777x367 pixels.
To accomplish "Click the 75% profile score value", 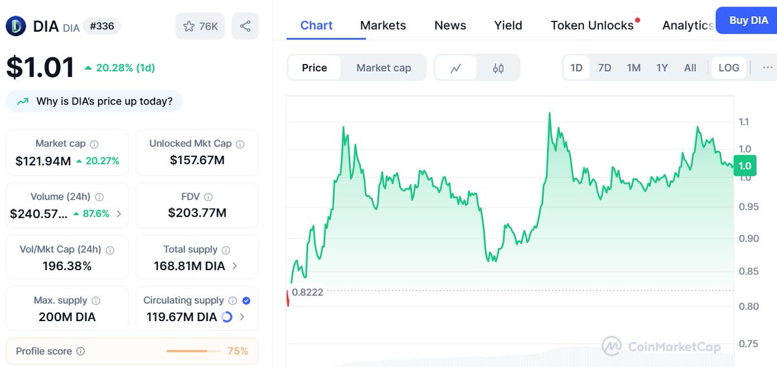I will [238, 351].
